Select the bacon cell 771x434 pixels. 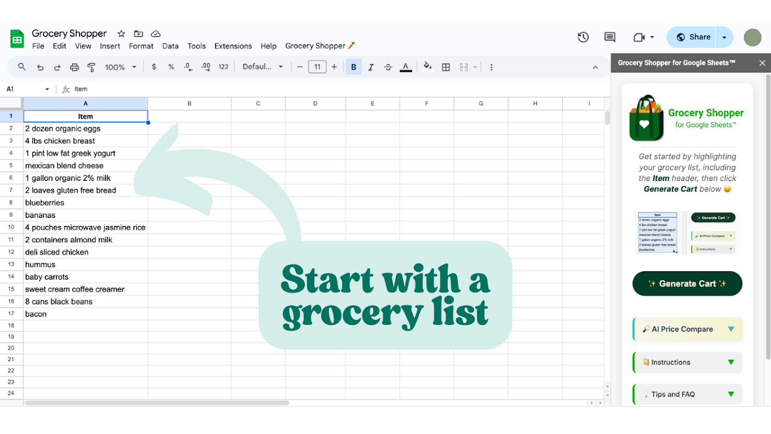tap(86, 314)
